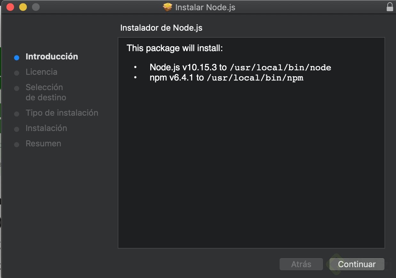Click the Atrás button
Screen dimensions: 396x278
301,264
